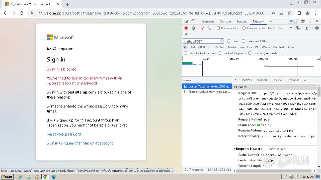Image resolution: width=321 pixels, height=180 pixels.
Task: Clear the network log
Action: [193, 28]
